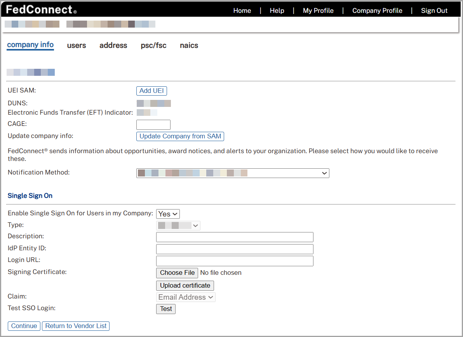The image size is (463, 337).
Task: Go to My Profile
Action: (x=318, y=10)
